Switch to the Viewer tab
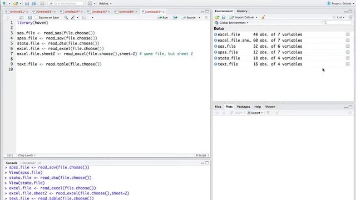This screenshot has width=356, height=200. coord(270,107)
